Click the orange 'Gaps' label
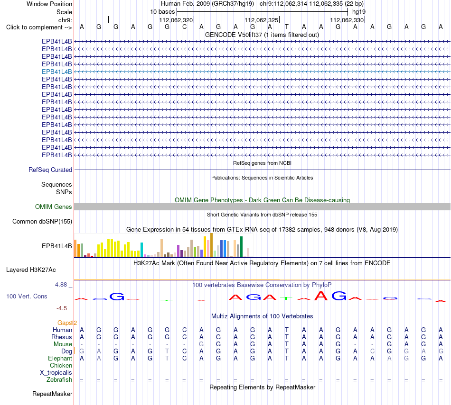 65,323
